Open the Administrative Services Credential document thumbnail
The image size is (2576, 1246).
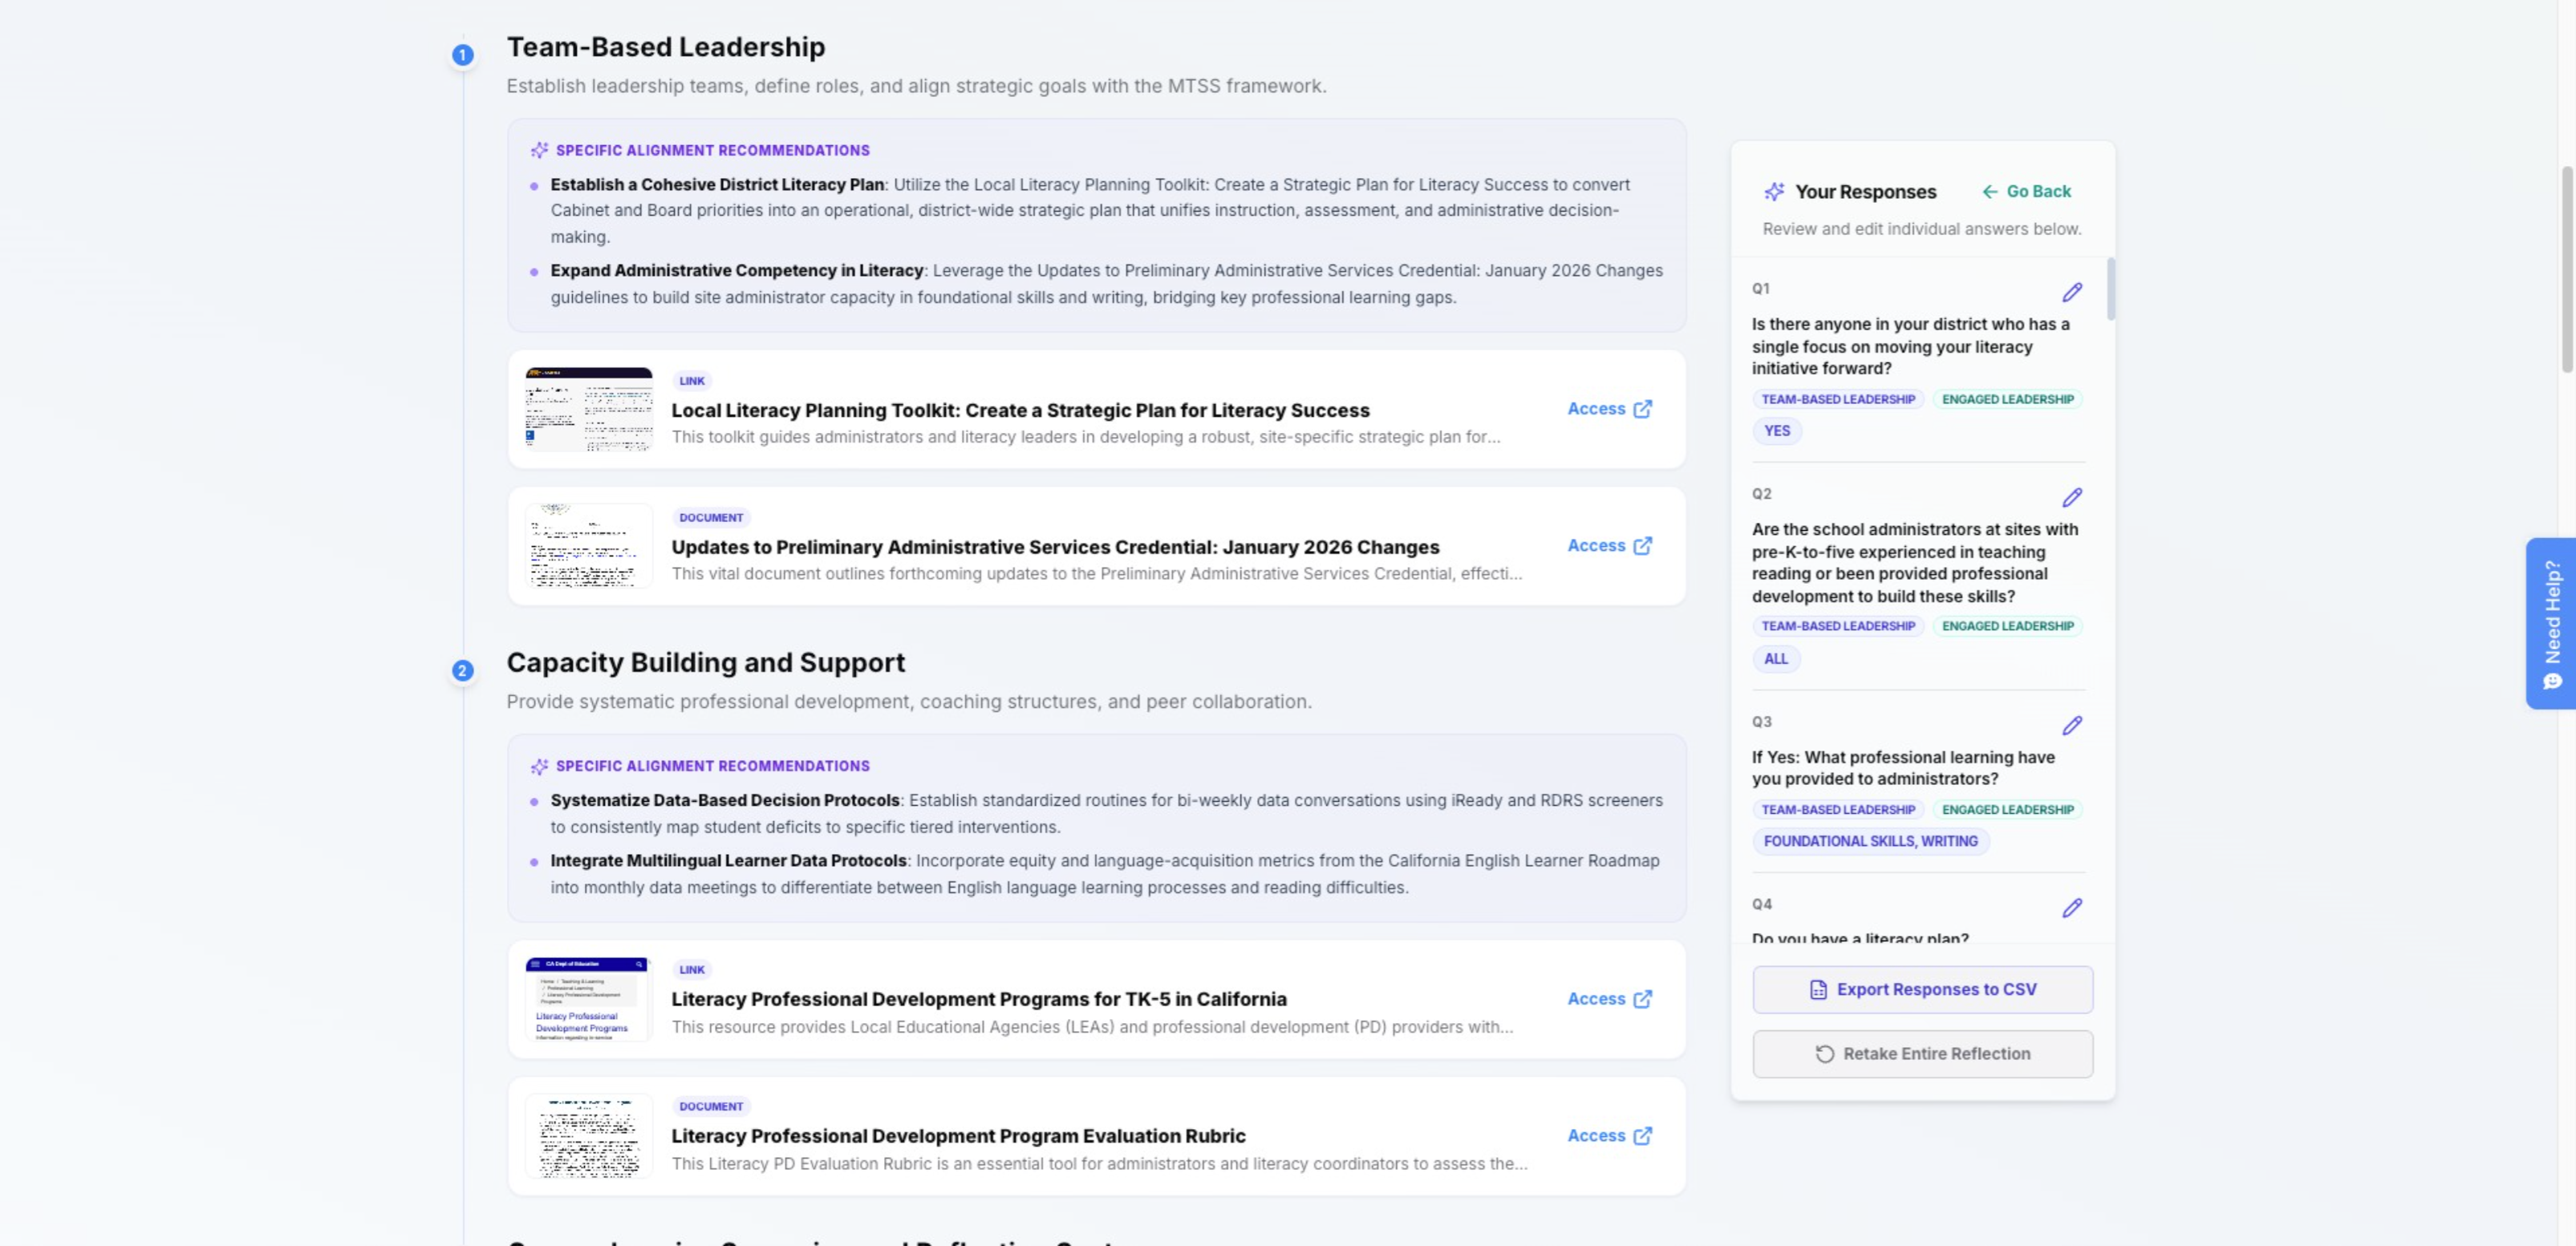click(x=589, y=547)
